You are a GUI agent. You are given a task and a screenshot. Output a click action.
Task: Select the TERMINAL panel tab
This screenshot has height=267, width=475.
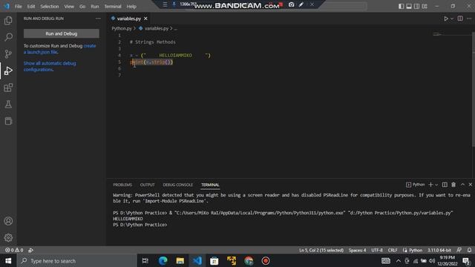pos(210,185)
